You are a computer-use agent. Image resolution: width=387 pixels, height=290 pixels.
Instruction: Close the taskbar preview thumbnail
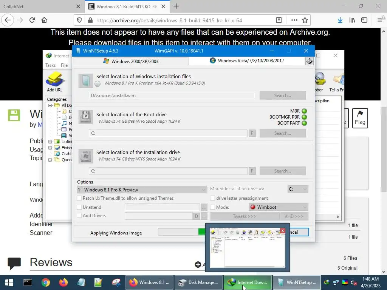point(283,231)
